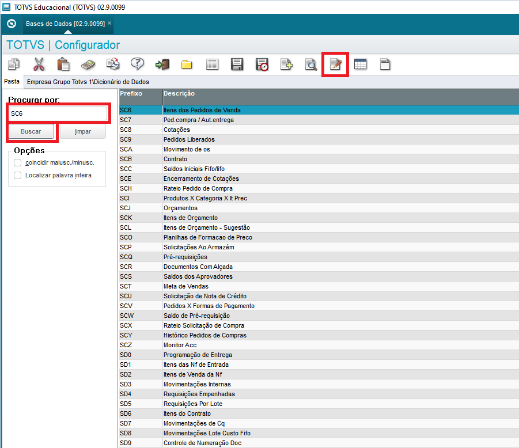
Task: Select SCU Solicitação de Nota de Crédito
Action: click(319, 296)
